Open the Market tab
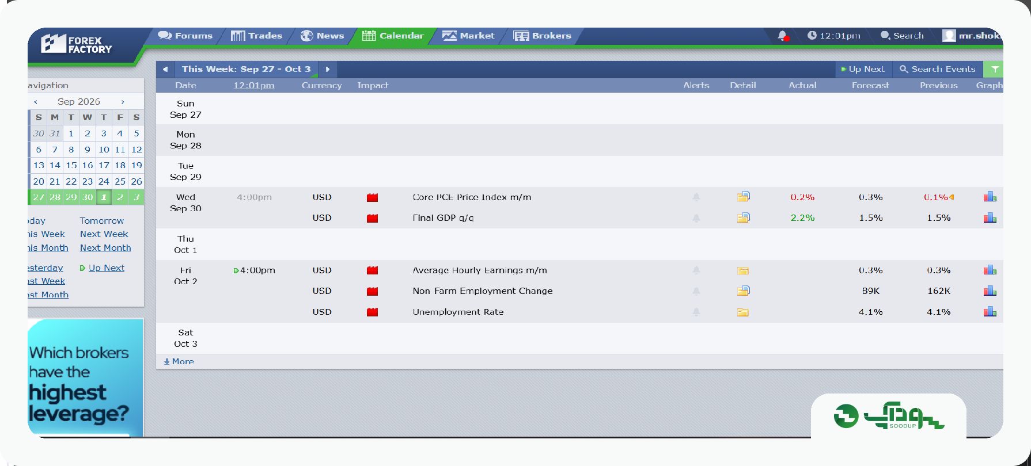Viewport: 1031px width, 466px height. click(468, 36)
